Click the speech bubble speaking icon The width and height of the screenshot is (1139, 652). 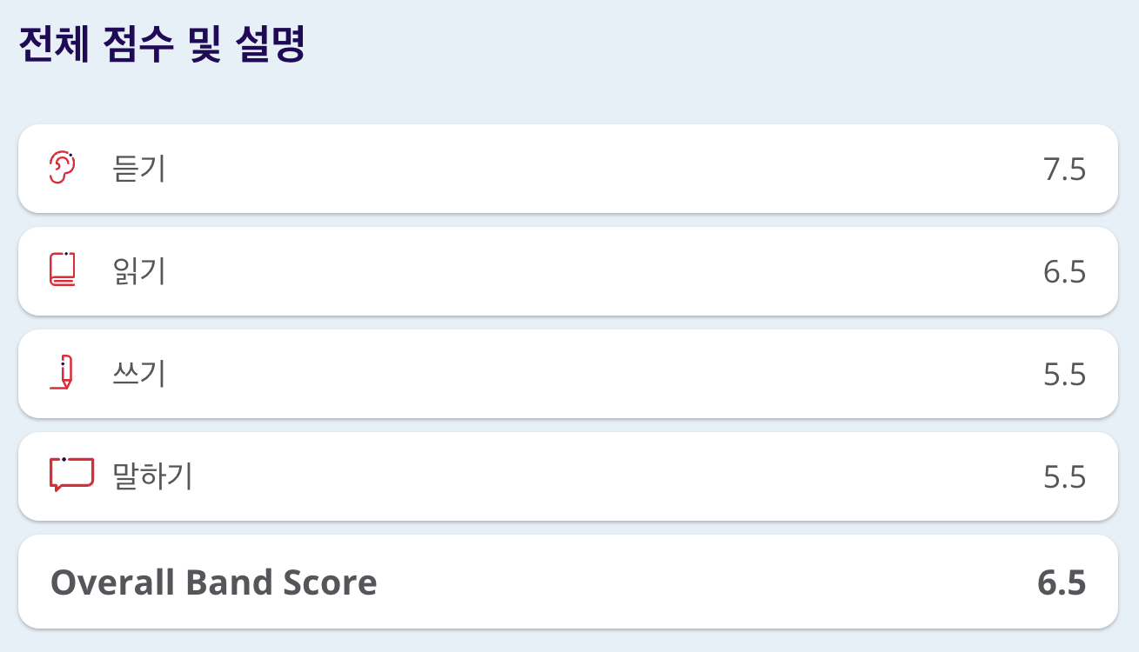(x=71, y=475)
